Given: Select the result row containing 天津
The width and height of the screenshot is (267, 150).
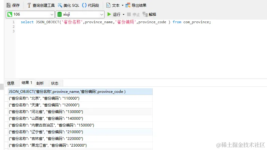Looking at the screenshot, I should coord(80,105).
